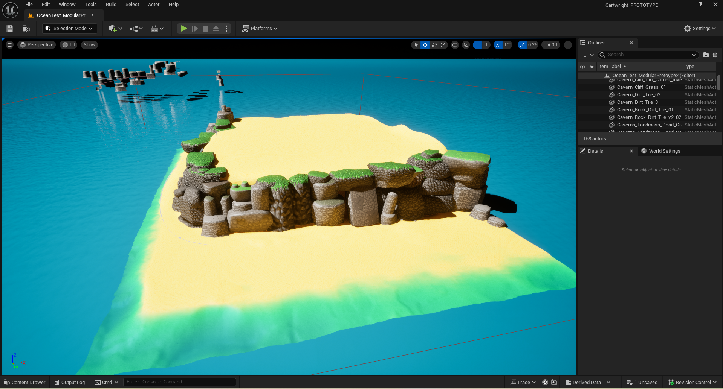The height and width of the screenshot is (389, 723).
Task: Toggle grid snapping
Action: click(478, 45)
